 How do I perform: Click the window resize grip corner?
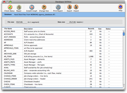pos(124,89)
